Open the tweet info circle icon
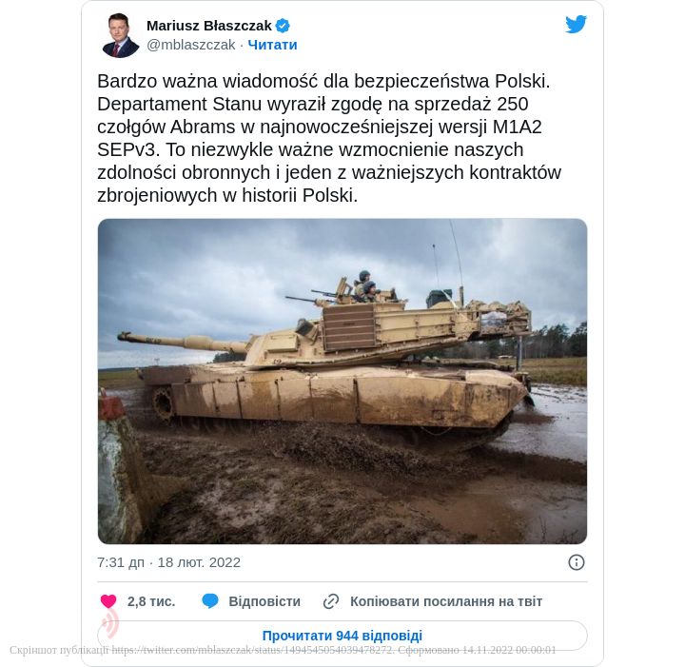Screen dimensions: 685x667 [x=576, y=562]
